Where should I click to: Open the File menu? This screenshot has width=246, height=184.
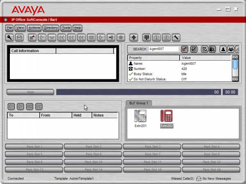coord(9,28)
